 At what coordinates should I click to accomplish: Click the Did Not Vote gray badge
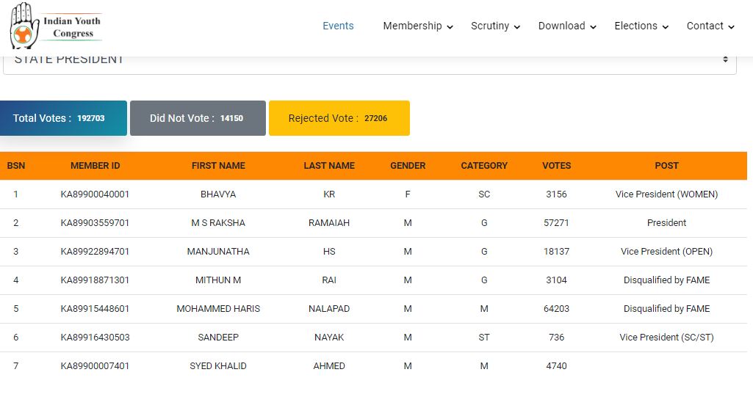[x=198, y=118]
